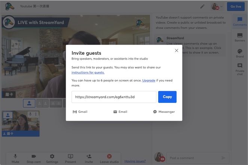Open the Comments tab
The width and height of the screenshot is (248, 165).
point(240,21)
